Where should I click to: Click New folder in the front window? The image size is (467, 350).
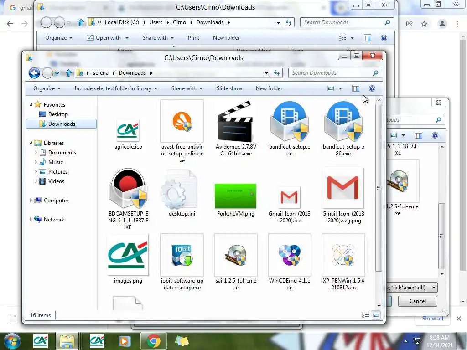[269, 88]
